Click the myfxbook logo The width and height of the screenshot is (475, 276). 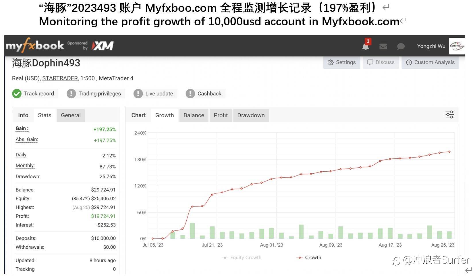pos(35,45)
